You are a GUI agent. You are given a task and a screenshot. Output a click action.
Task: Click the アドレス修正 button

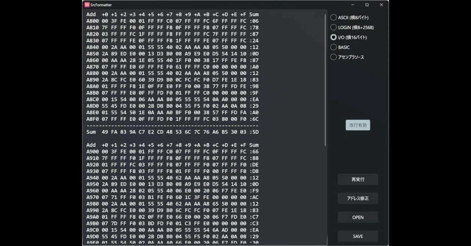[x=358, y=198]
